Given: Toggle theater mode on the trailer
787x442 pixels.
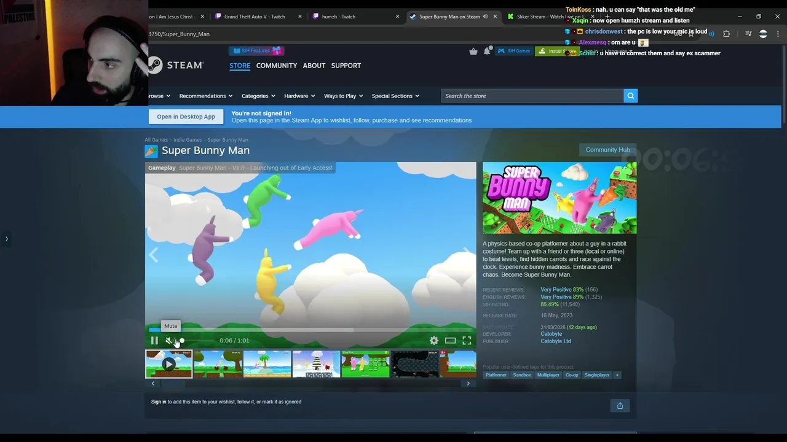Looking at the screenshot, I should pos(451,341).
